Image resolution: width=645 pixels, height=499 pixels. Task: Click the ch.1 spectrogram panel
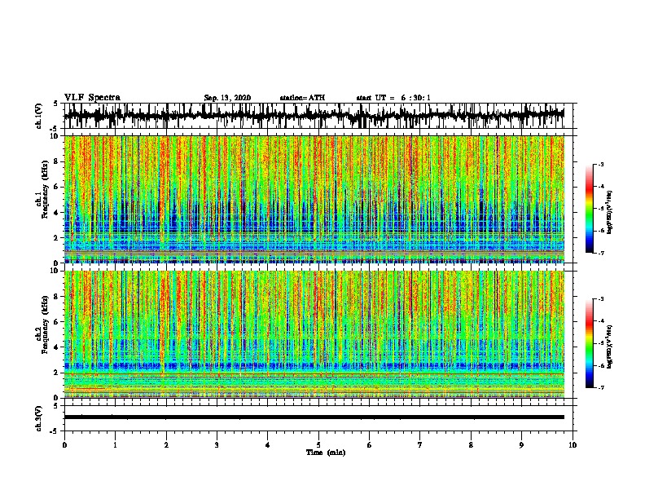(314, 199)
